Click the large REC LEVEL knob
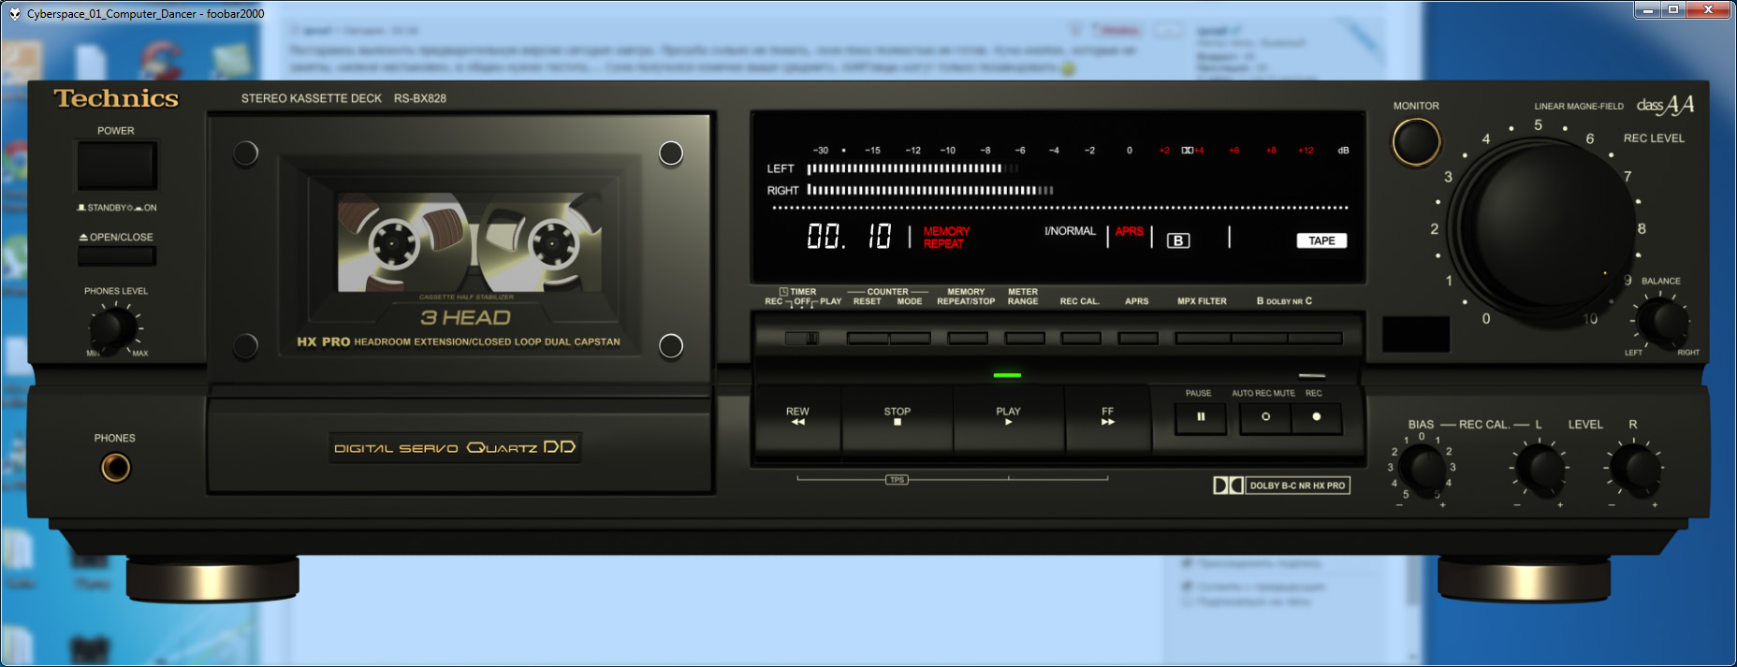 pyautogui.click(x=1545, y=227)
